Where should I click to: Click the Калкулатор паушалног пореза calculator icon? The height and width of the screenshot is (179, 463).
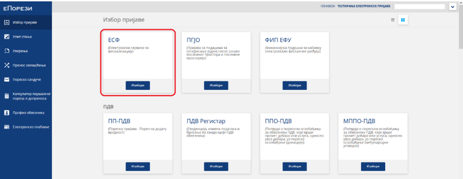point(6,96)
